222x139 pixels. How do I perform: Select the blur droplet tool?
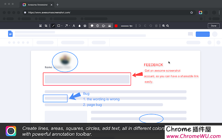79,26
